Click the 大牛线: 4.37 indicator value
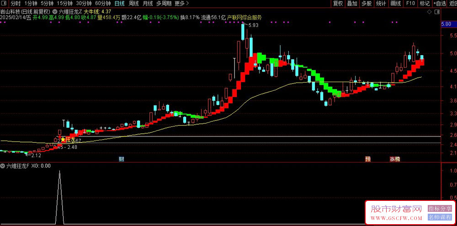 point(97,12)
